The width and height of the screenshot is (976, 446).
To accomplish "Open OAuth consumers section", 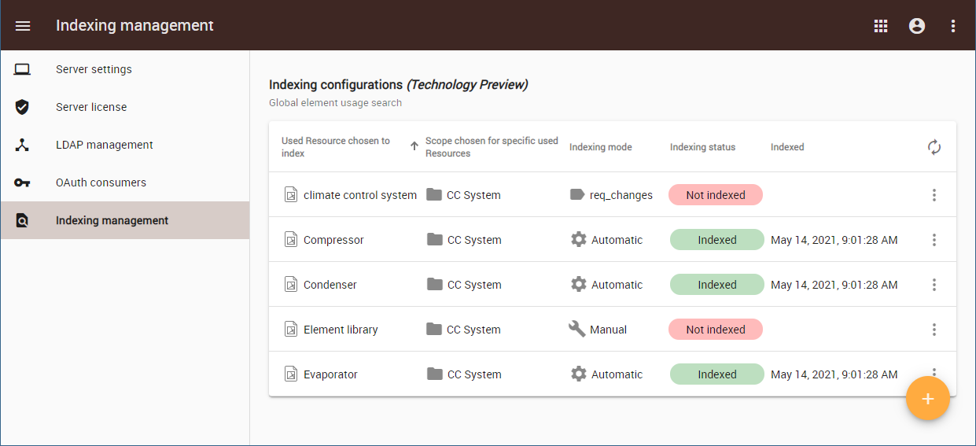I will tap(101, 182).
